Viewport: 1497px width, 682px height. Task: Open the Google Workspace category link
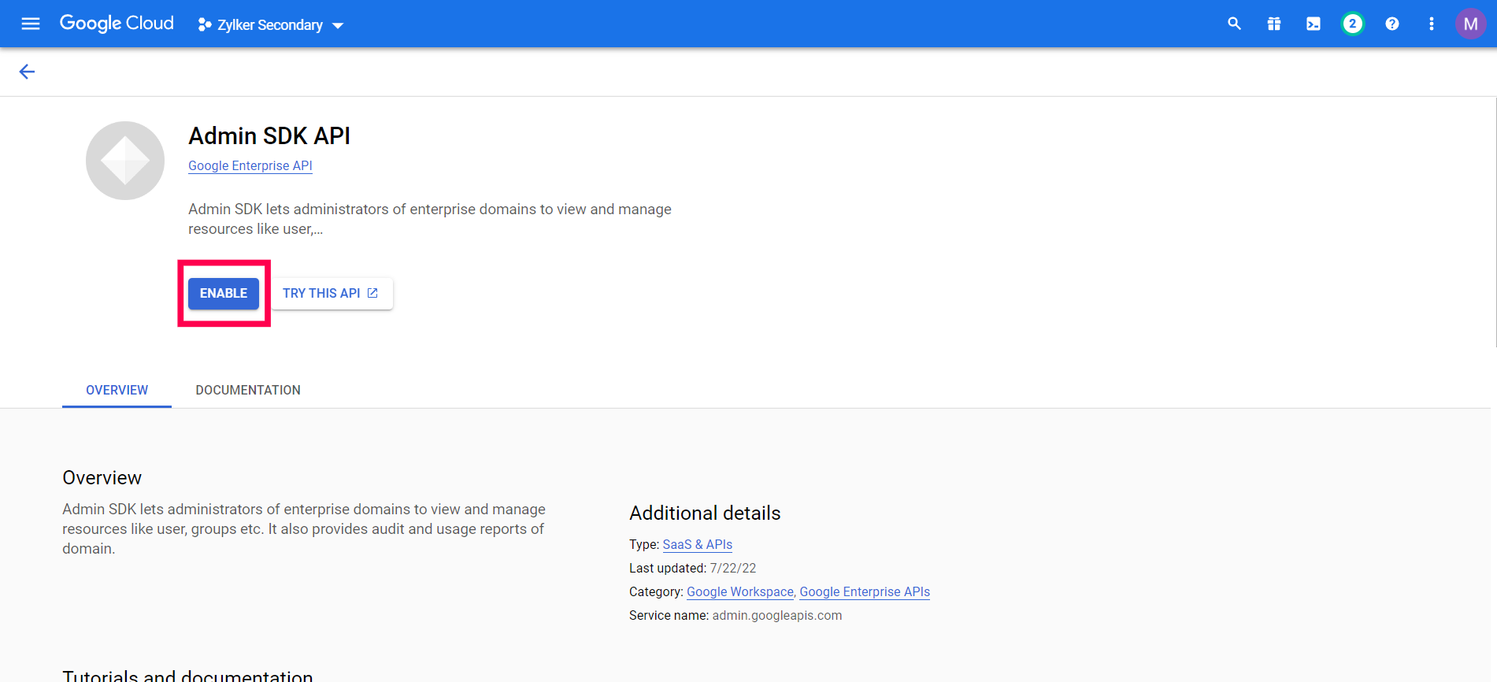pos(739,591)
